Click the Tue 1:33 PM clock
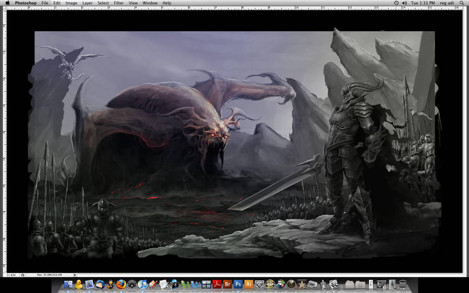This screenshot has width=469, height=293. [x=423, y=3]
